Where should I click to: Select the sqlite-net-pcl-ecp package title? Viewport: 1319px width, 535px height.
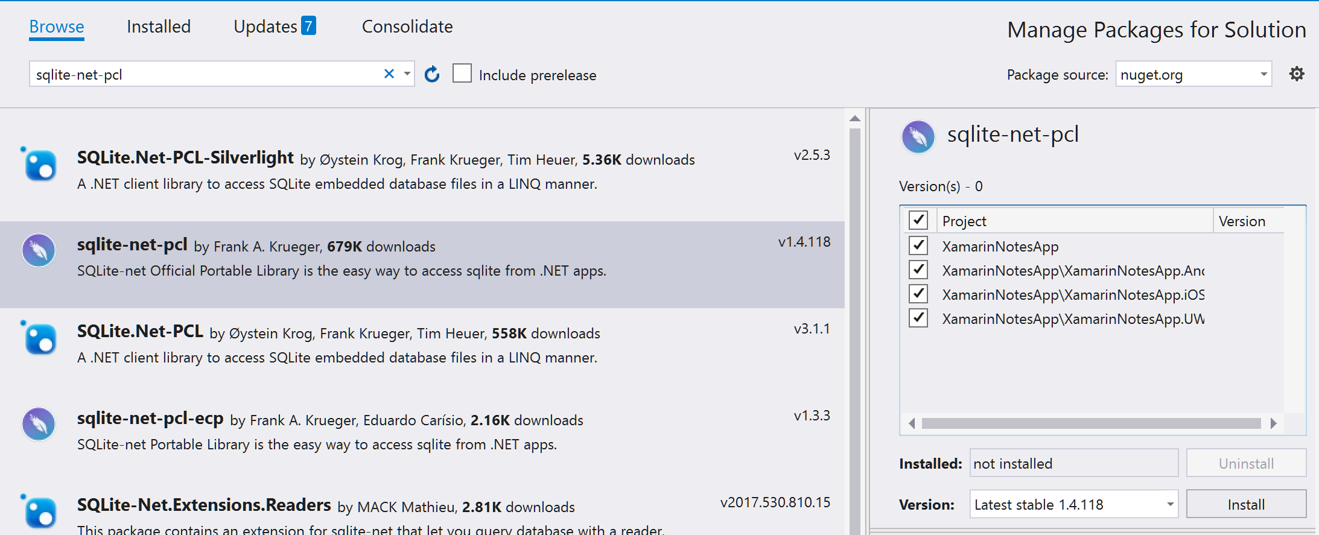click(150, 418)
